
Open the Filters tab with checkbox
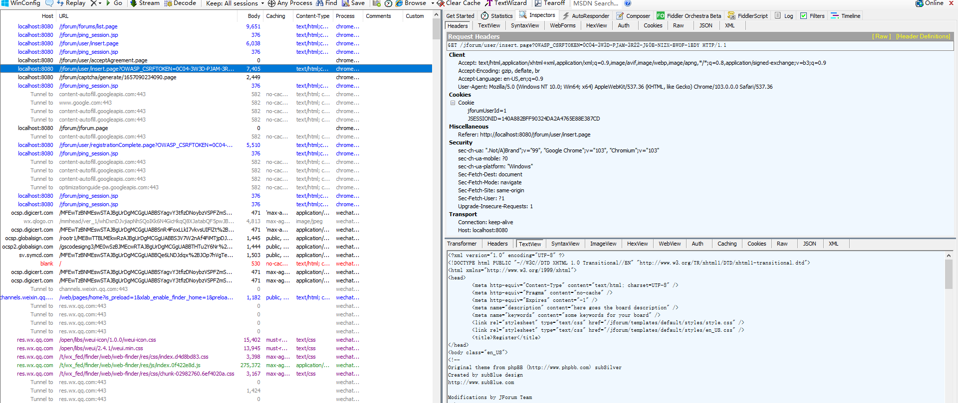tap(812, 16)
